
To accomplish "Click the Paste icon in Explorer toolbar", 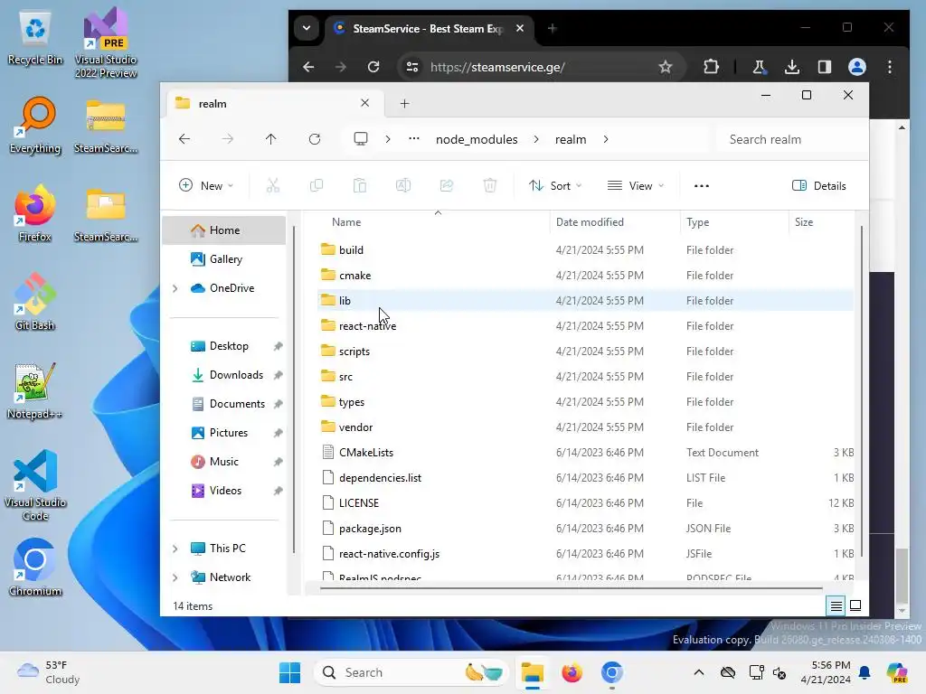I will (x=360, y=186).
